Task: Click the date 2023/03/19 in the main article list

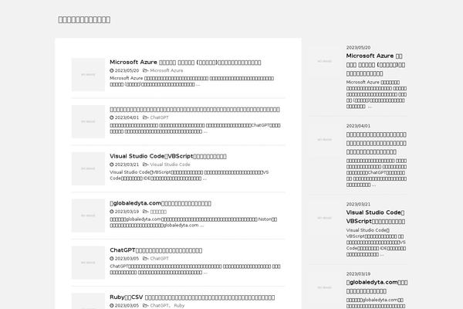Action: coord(127,212)
